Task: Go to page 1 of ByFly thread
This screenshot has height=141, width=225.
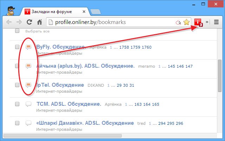Action: (x=111, y=47)
